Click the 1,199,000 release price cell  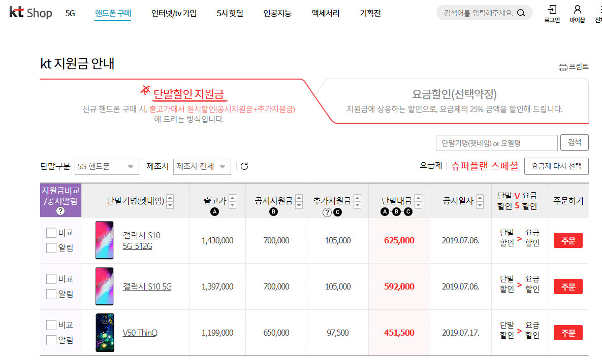[x=217, y=333]
